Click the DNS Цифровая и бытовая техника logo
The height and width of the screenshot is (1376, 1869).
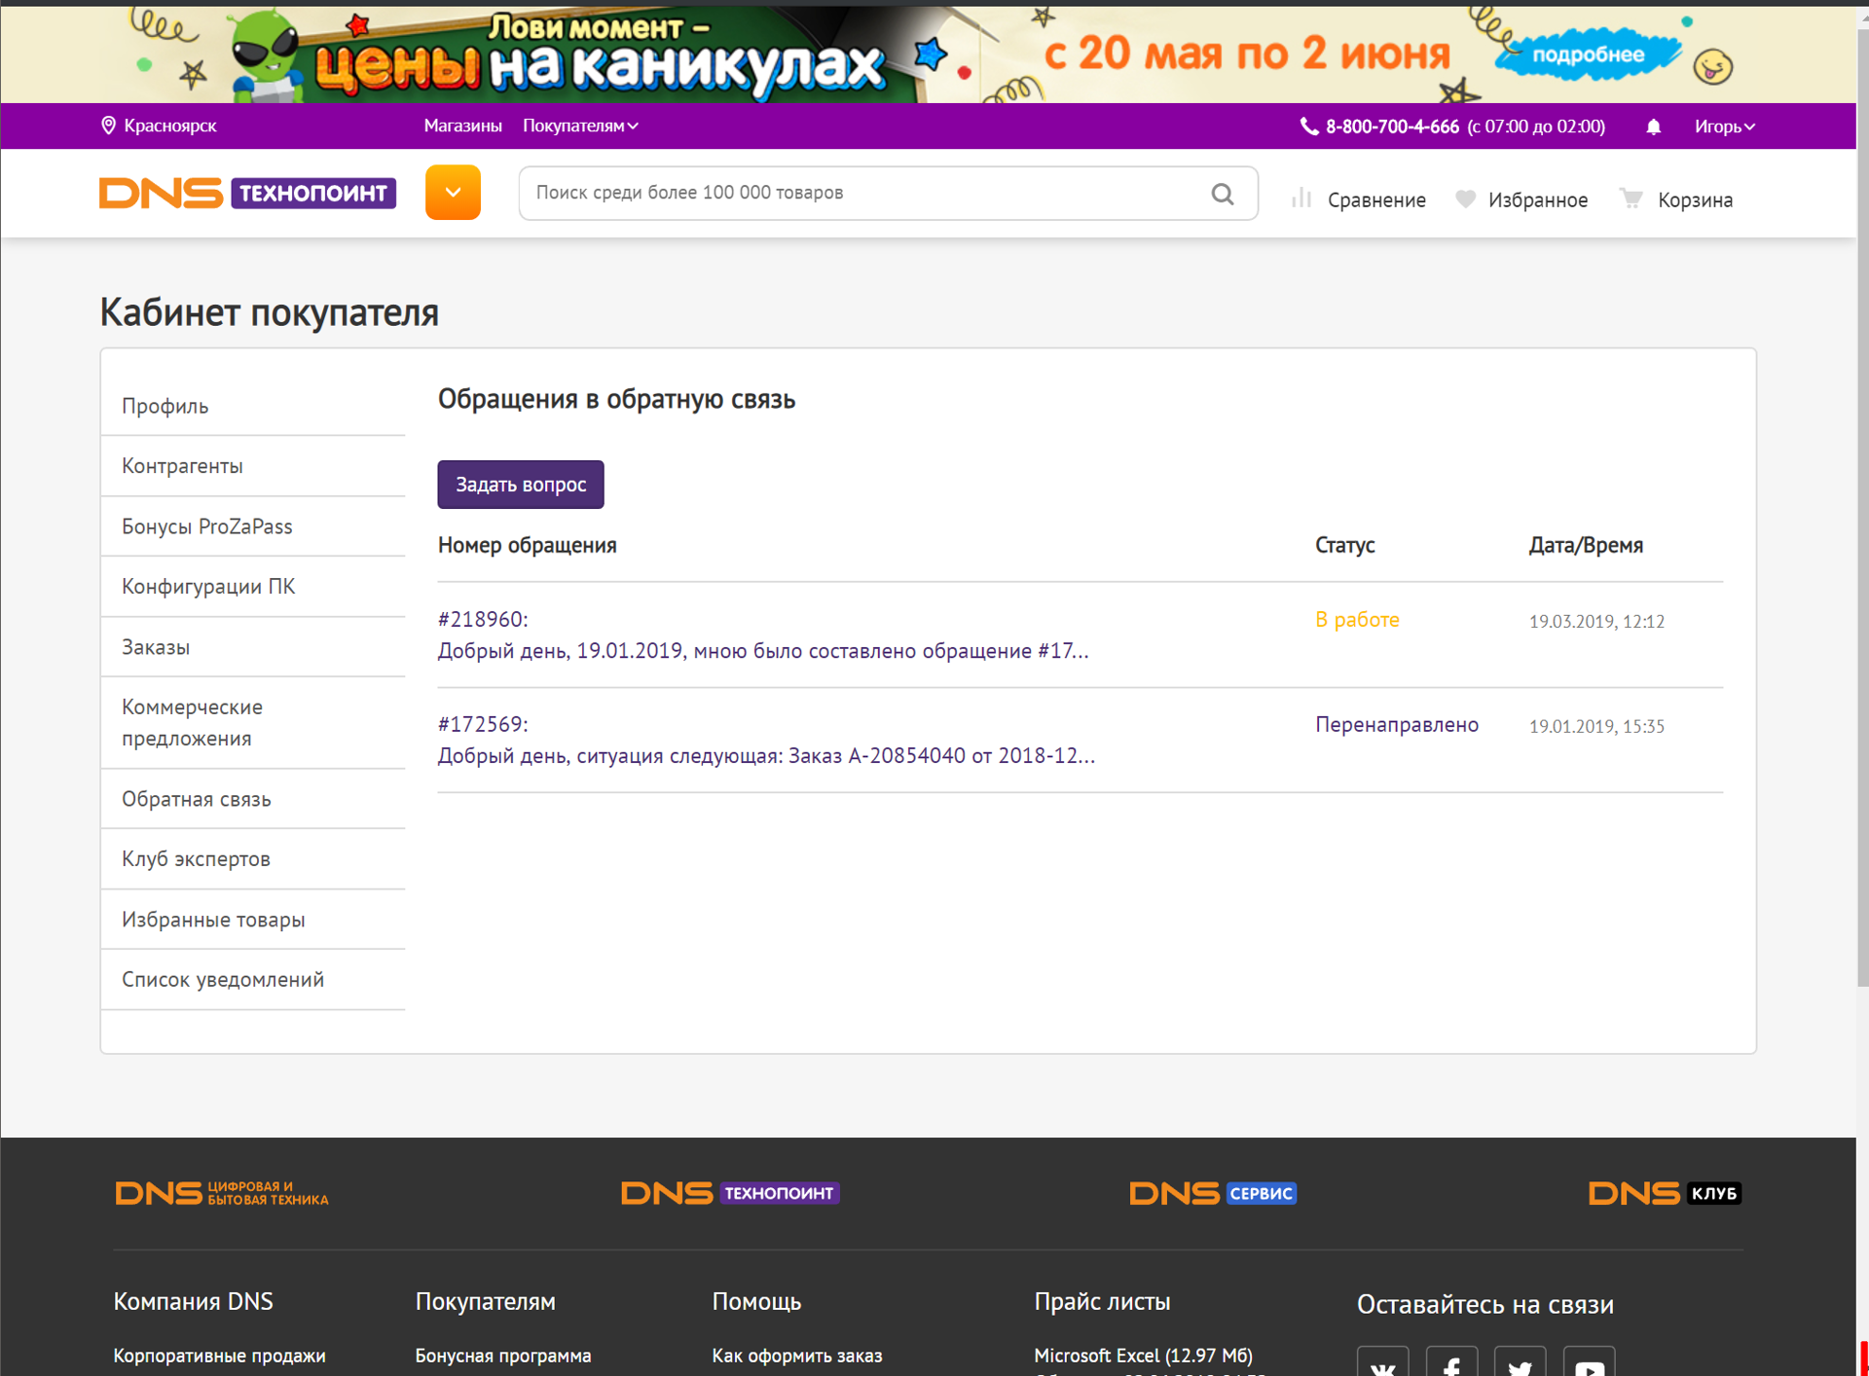point(222,1193)
